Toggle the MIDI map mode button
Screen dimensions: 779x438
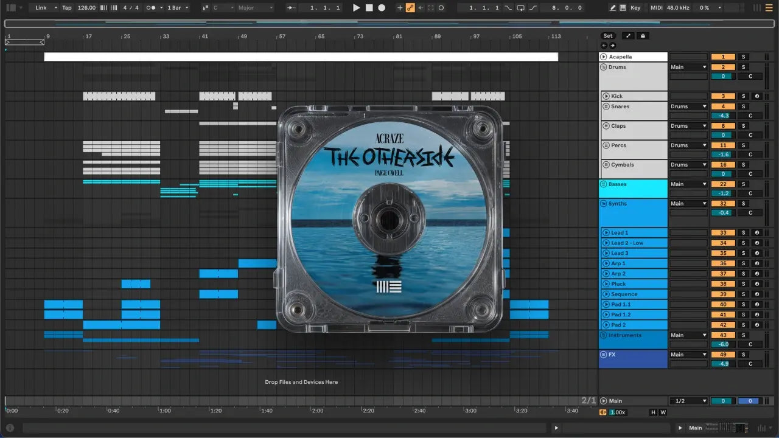pyautogui.click(x=656, y=8)
